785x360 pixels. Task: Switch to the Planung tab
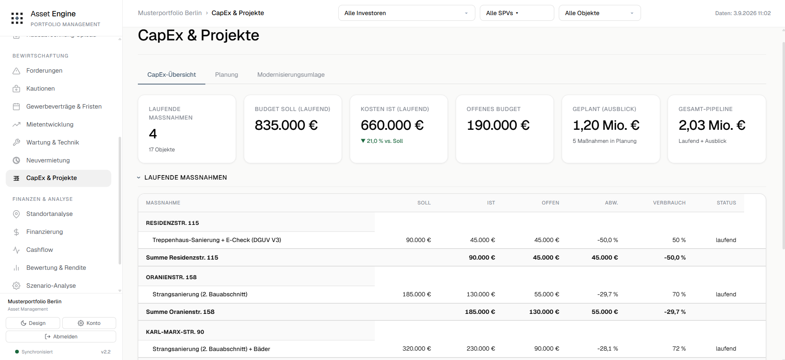(x=226, y=75)
